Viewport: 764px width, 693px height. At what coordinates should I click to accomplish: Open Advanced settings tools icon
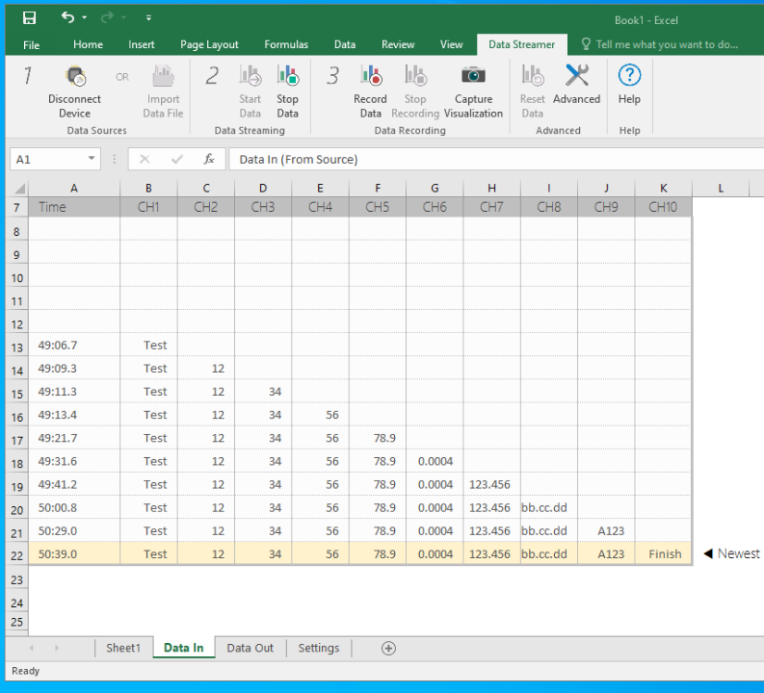577,76
